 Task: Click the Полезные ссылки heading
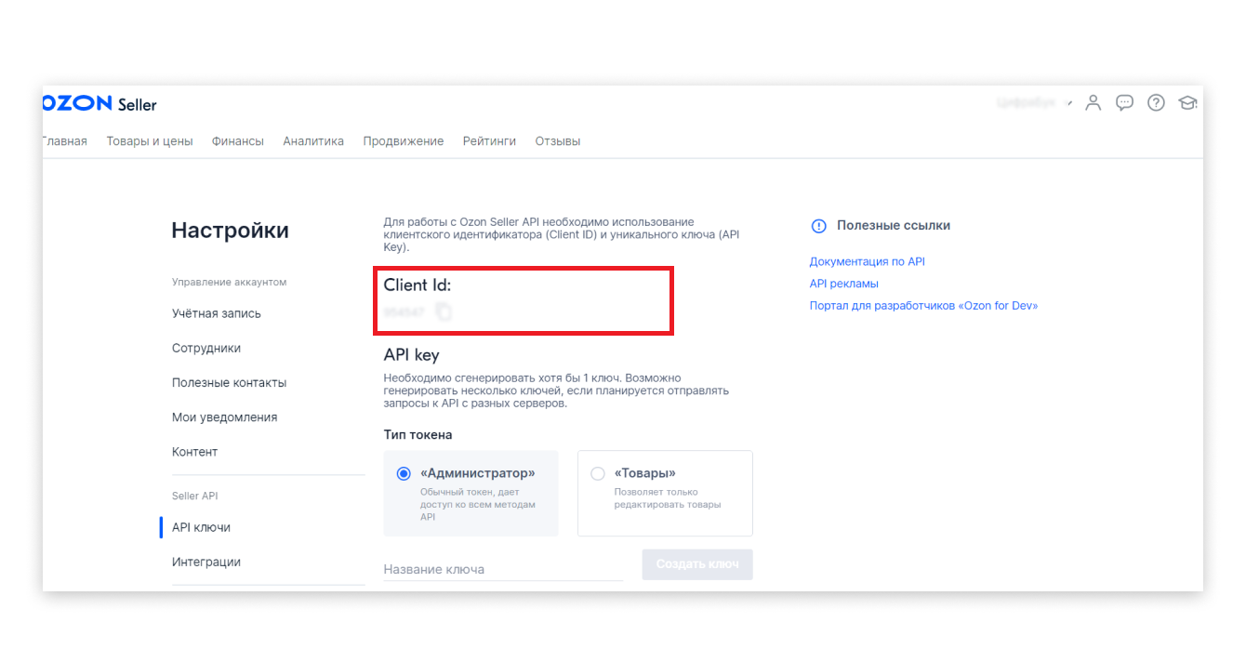pos(894,225)
